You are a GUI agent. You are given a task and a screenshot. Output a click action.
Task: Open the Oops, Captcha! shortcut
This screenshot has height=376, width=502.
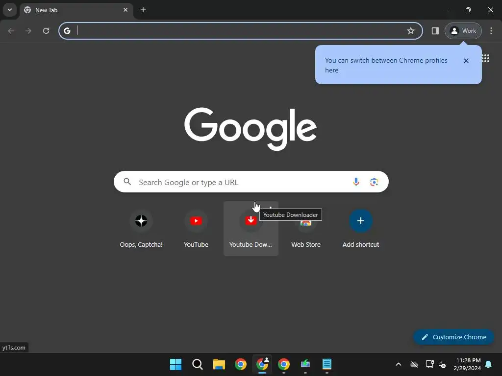click(141, 229)
